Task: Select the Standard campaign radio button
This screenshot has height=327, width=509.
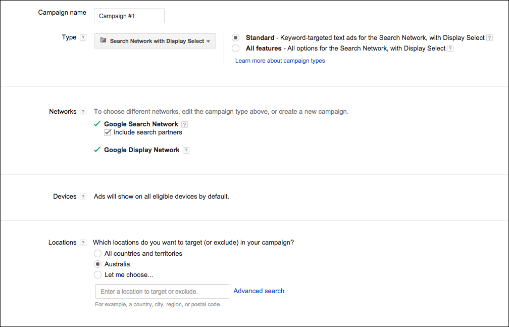Action: point(235,38)
